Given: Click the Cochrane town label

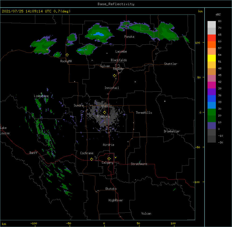Looking at the screenshot, I should pos(87,153).
